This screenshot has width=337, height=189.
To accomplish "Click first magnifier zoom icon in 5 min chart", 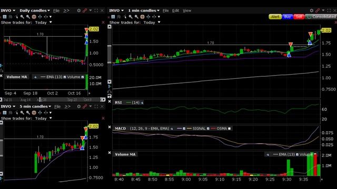I will point(22,112).
